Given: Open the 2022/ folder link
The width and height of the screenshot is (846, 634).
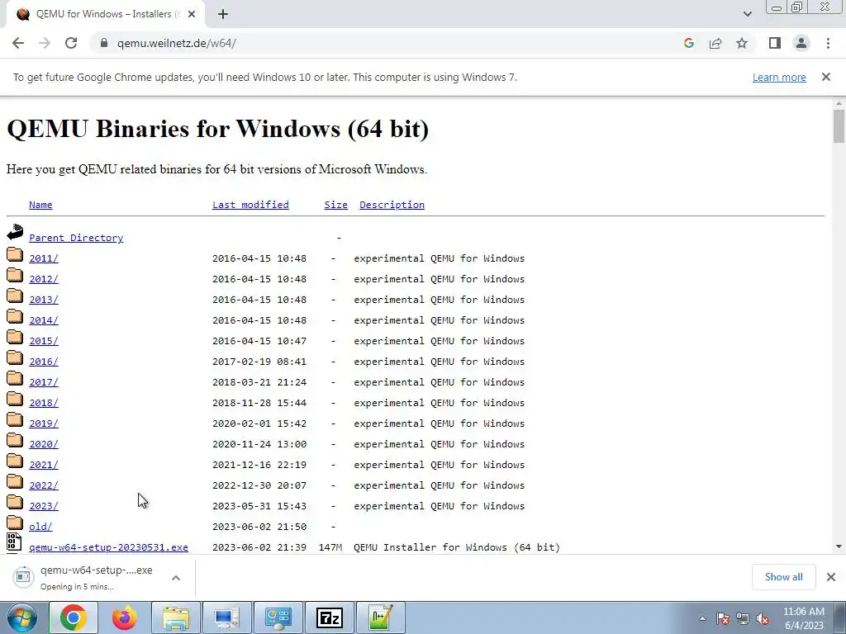Looking at the screenshot, I should point(44,485).
